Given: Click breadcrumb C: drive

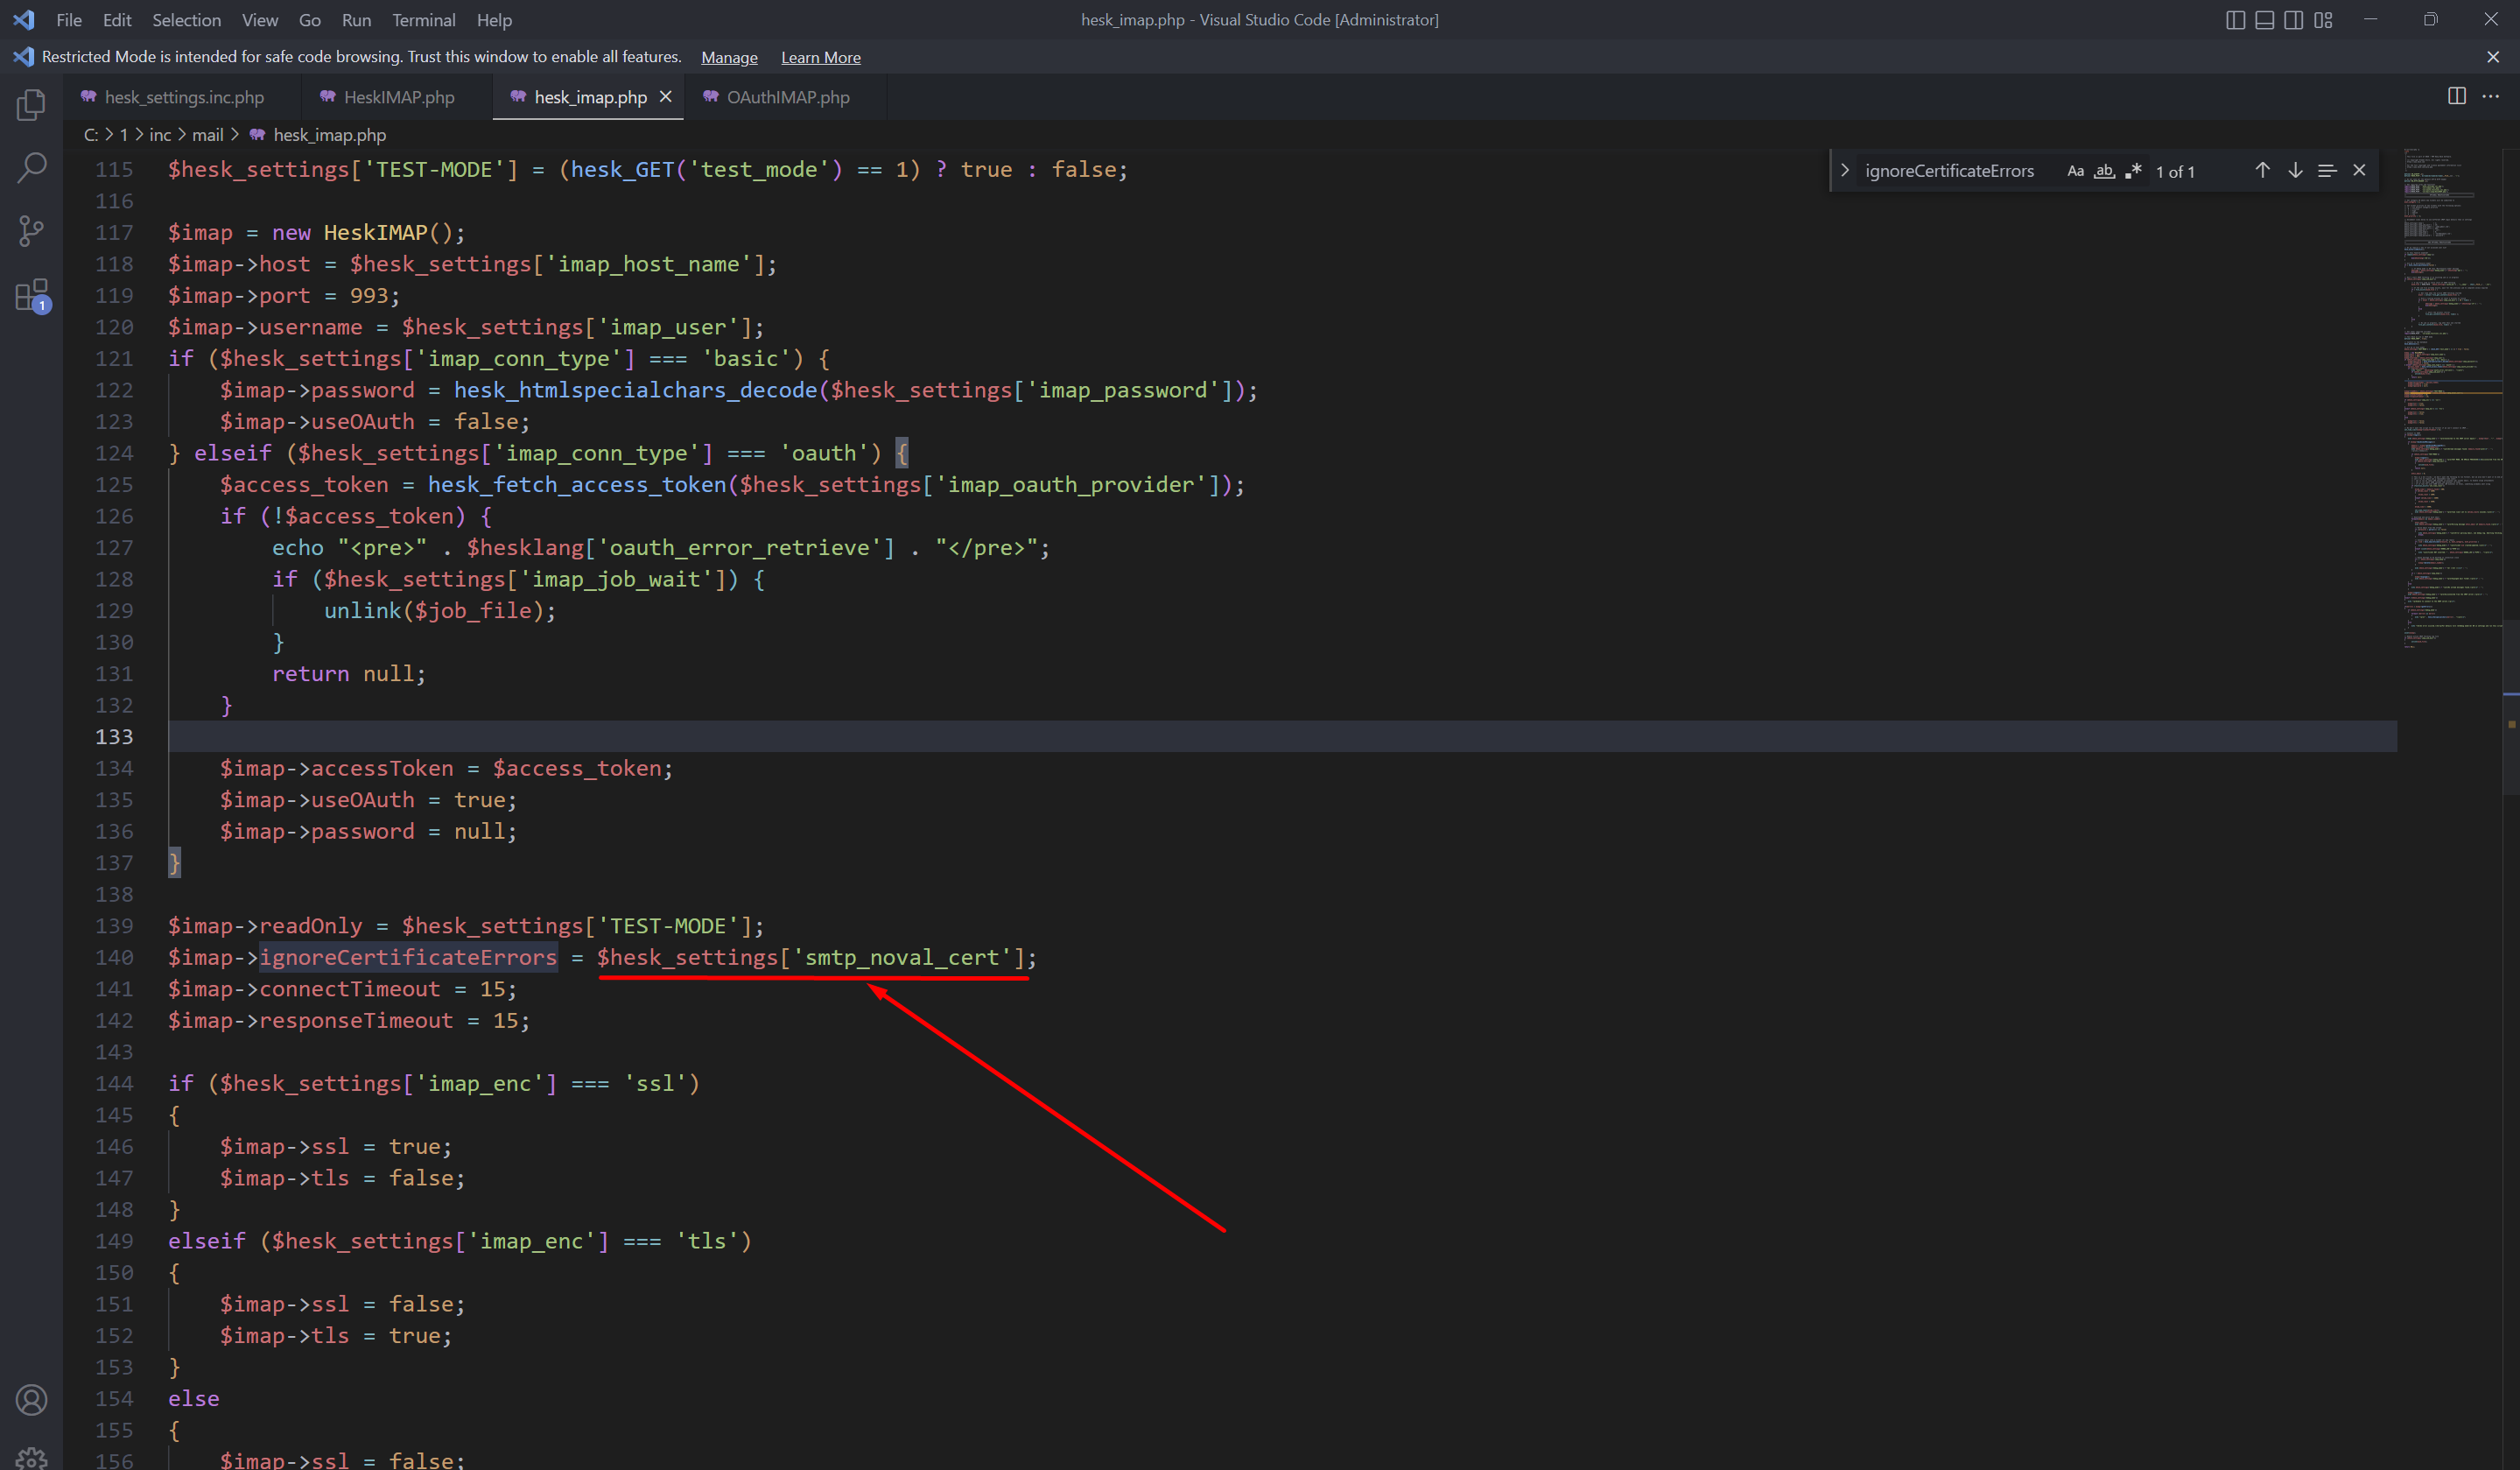Looking at the screenshot, I should pyautogui.click(x=90, y=135).
